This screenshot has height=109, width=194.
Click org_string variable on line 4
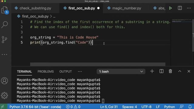click(x=40, y=37)
